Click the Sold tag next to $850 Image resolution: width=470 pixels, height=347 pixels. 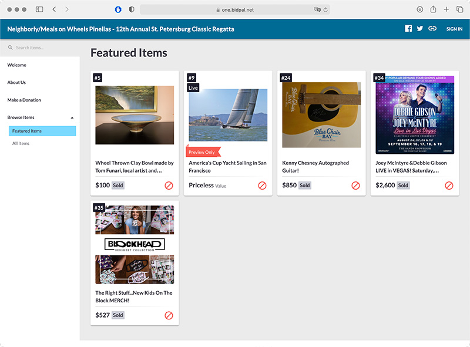tap(304, 185)
